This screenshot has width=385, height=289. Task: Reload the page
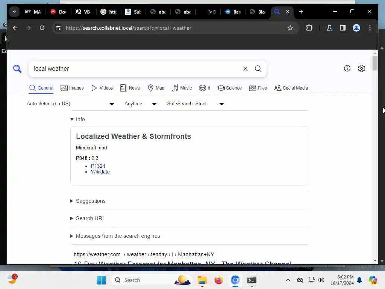click(x=42, y=28)
